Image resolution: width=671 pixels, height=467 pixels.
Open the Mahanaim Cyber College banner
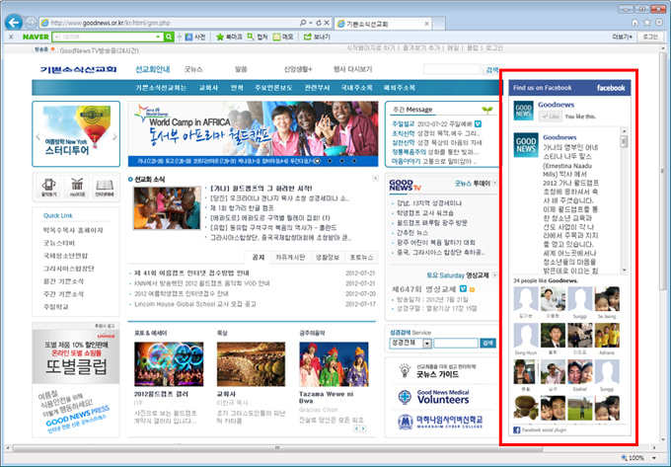click(439, 422)
